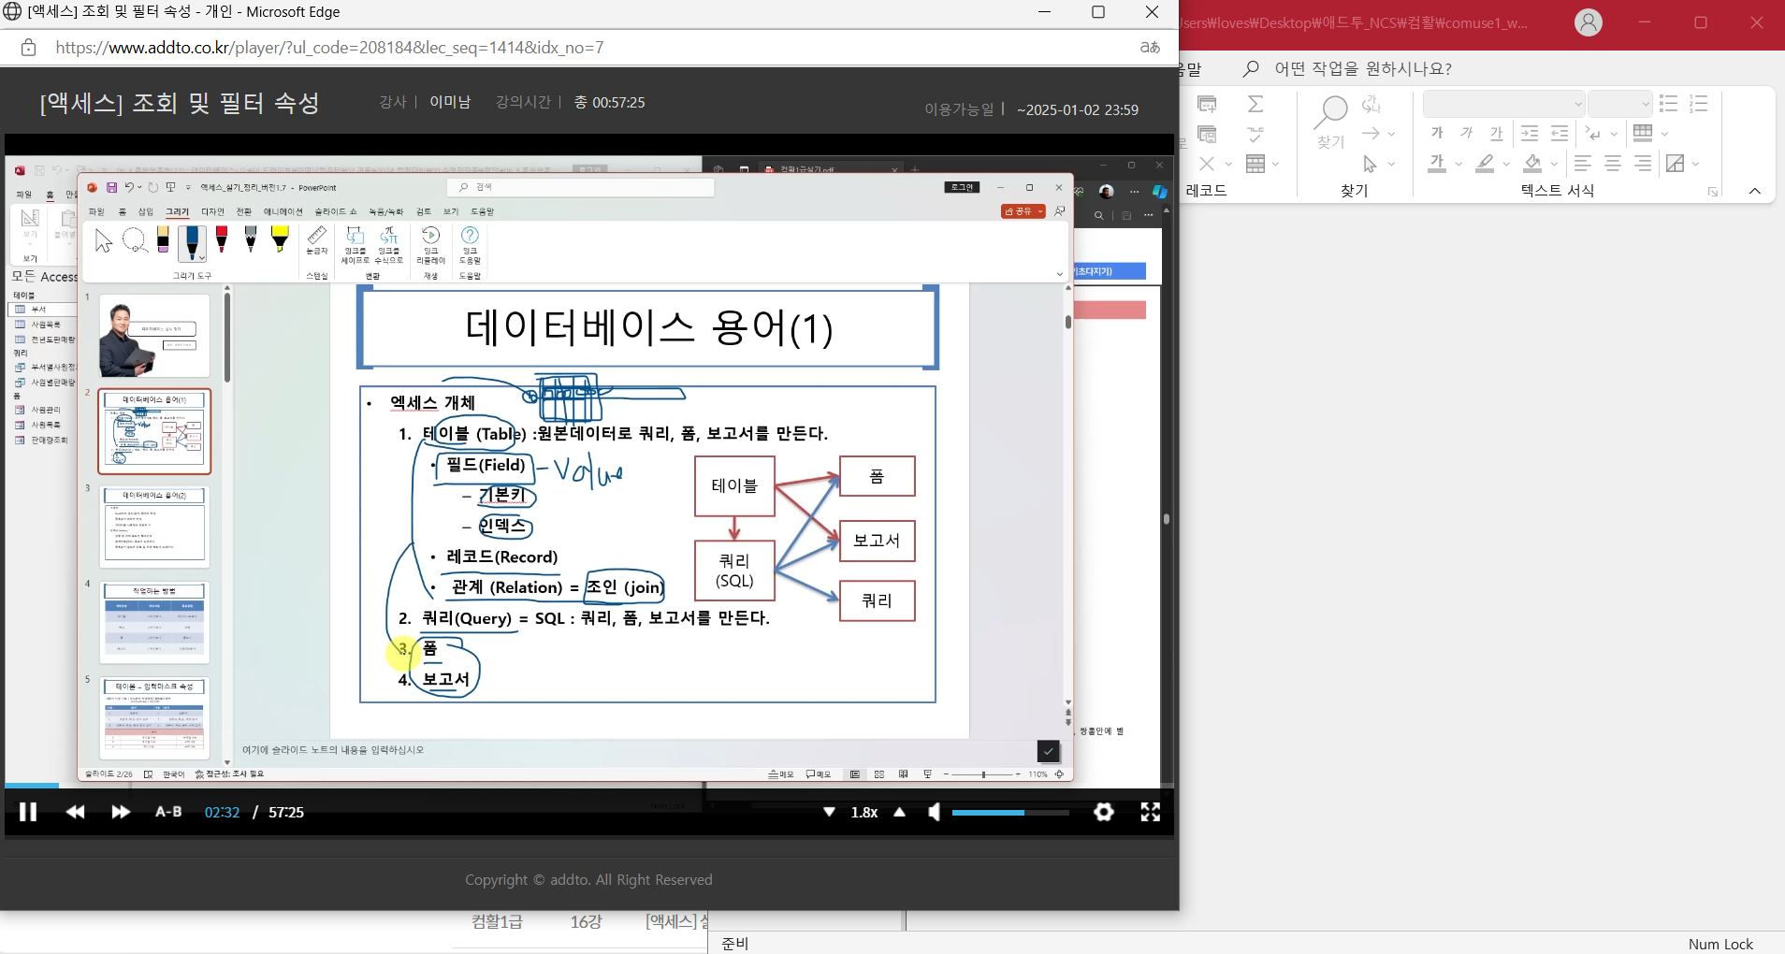Toggle fullscreen mode for the video
The width and height of the screenshot is (1785, 954).
1151,812
